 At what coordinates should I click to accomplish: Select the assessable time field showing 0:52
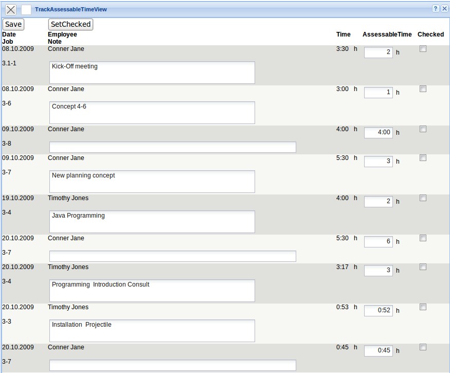tap(379, 311)
